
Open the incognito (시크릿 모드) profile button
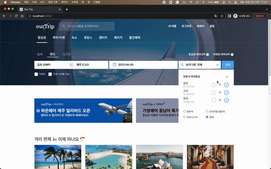242,16
